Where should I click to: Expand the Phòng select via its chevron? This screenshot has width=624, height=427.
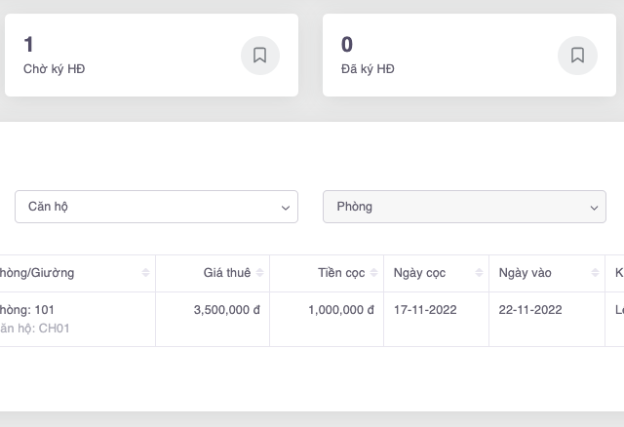(594, 208)
